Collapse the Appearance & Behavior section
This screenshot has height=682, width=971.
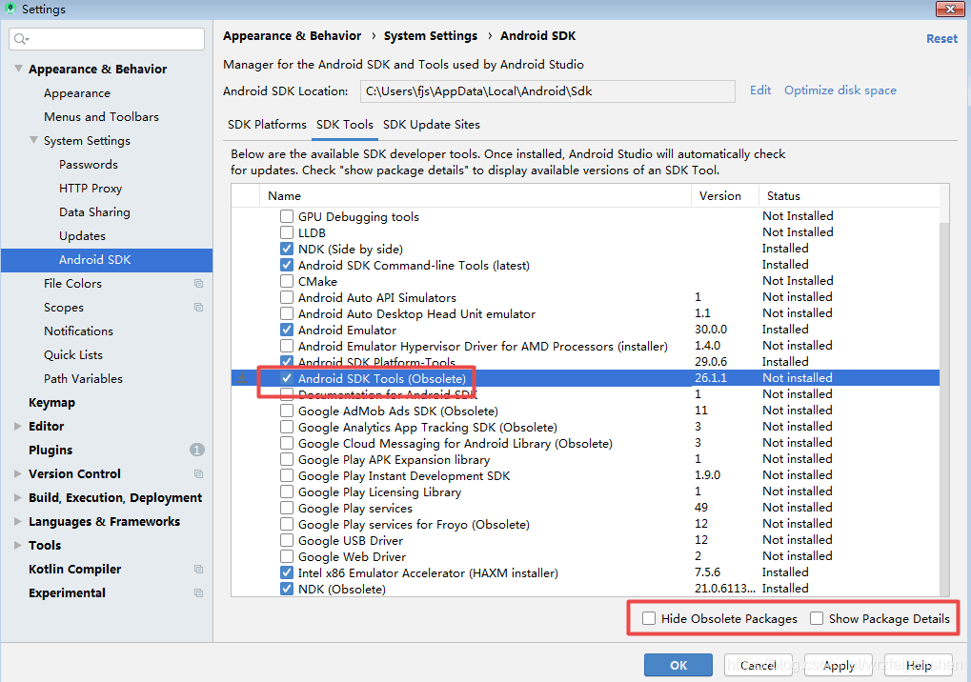click(x=18, y=69)
